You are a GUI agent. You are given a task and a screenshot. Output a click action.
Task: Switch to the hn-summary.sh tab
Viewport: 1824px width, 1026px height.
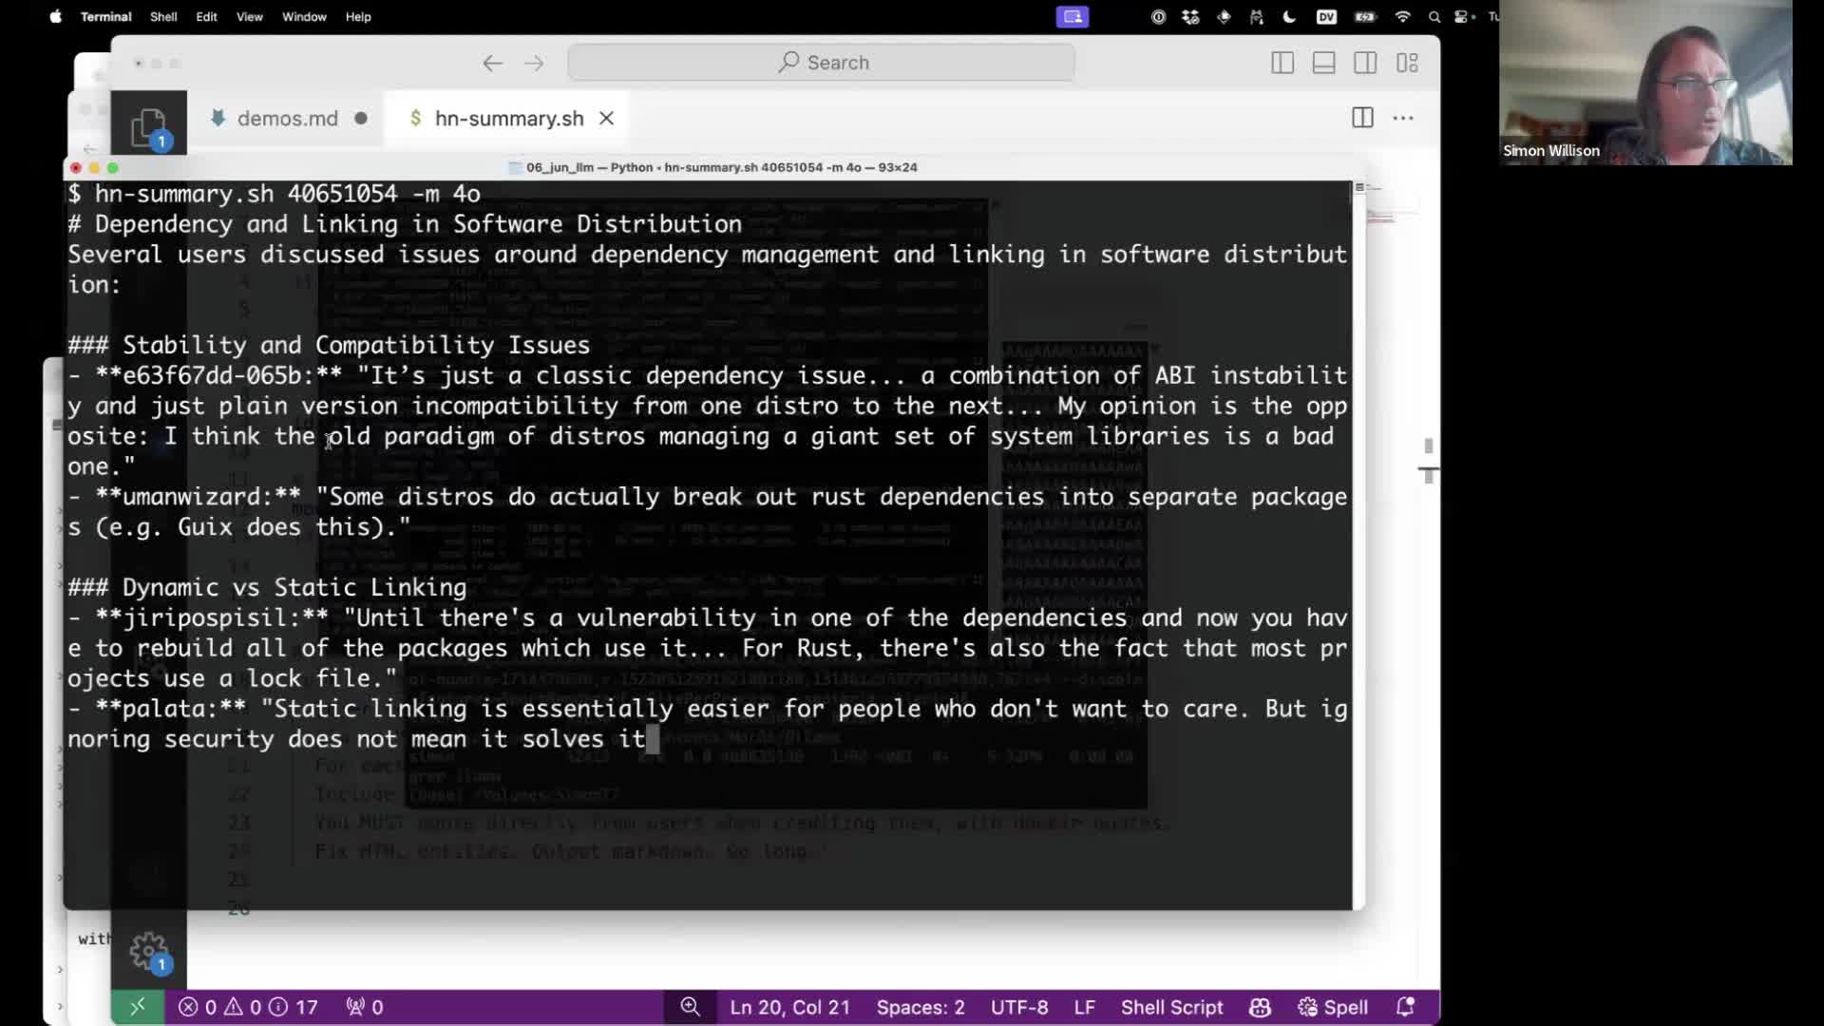pyautogui.click(x=509, y=118)
